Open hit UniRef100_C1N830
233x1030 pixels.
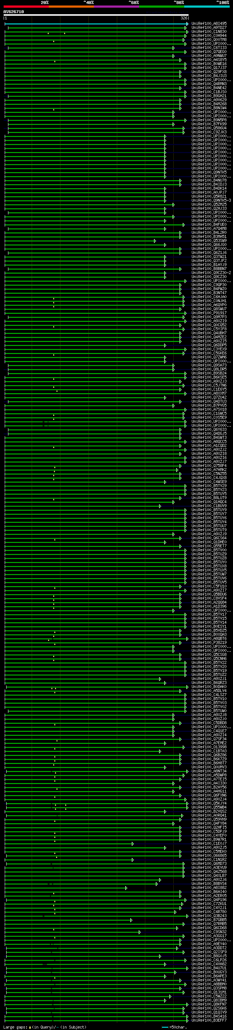[209, 31]
